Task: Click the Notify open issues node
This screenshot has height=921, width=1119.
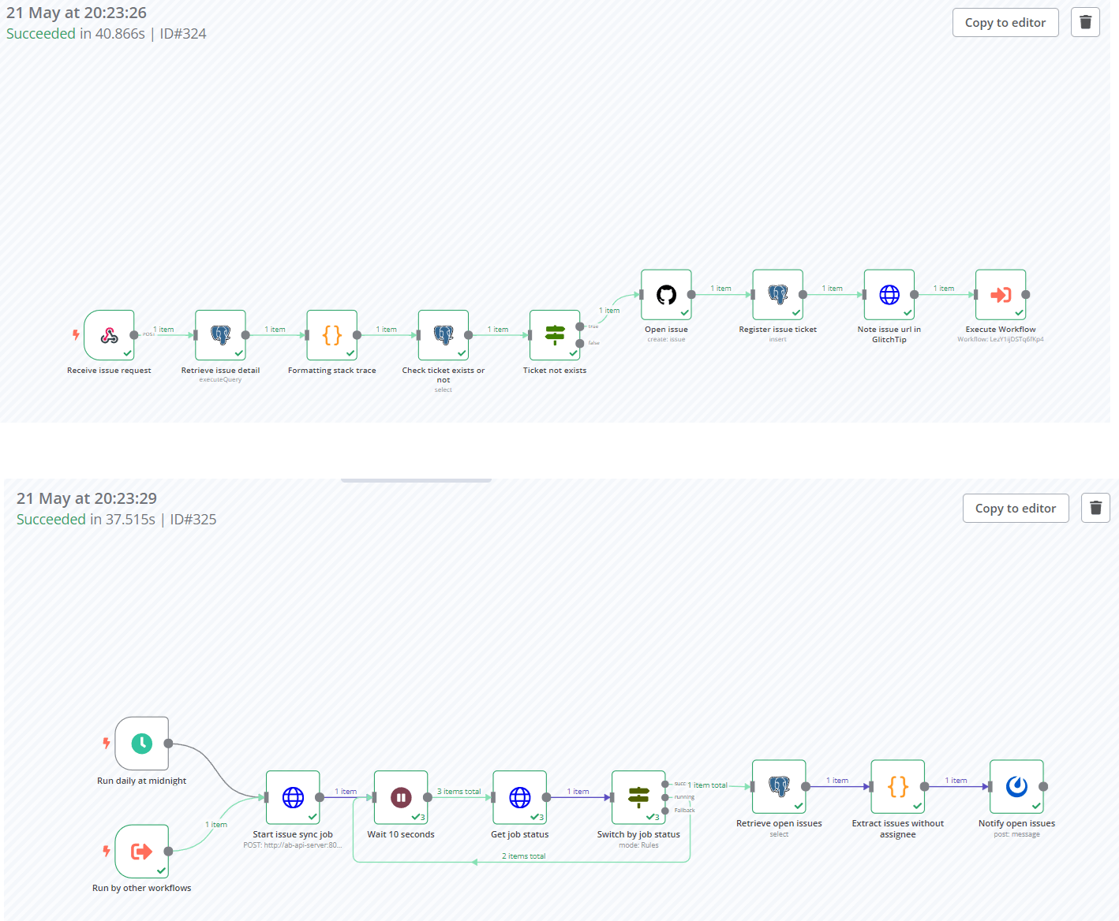Action: tap(1016, 786)
